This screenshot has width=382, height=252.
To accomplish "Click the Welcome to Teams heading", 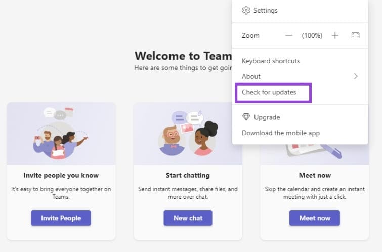I will (x=183, y=56).
